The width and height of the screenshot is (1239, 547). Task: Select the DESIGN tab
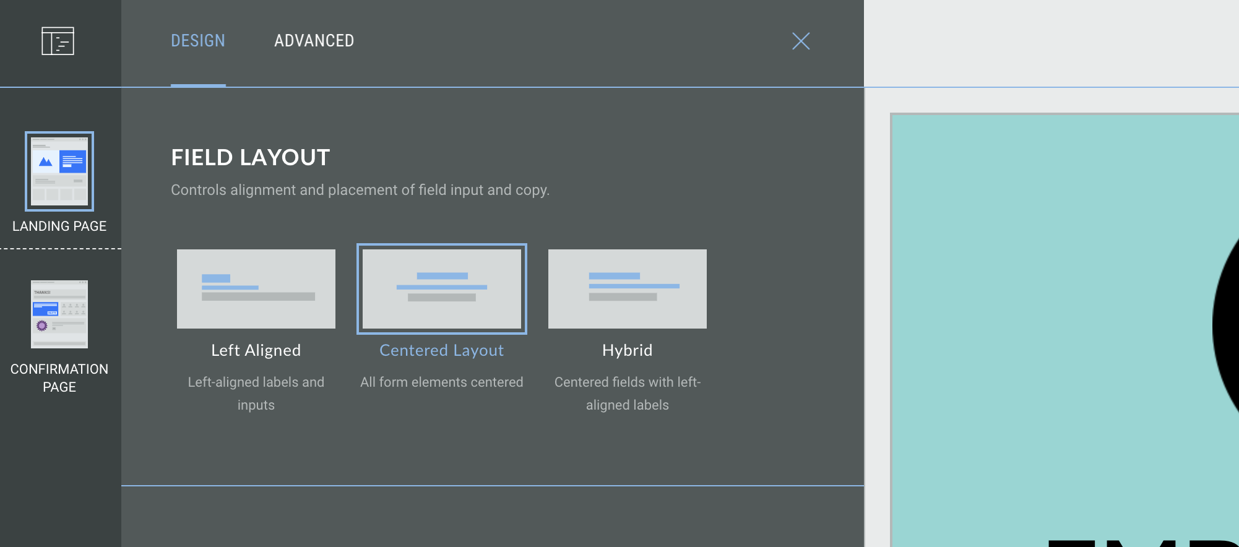point(198,41)
